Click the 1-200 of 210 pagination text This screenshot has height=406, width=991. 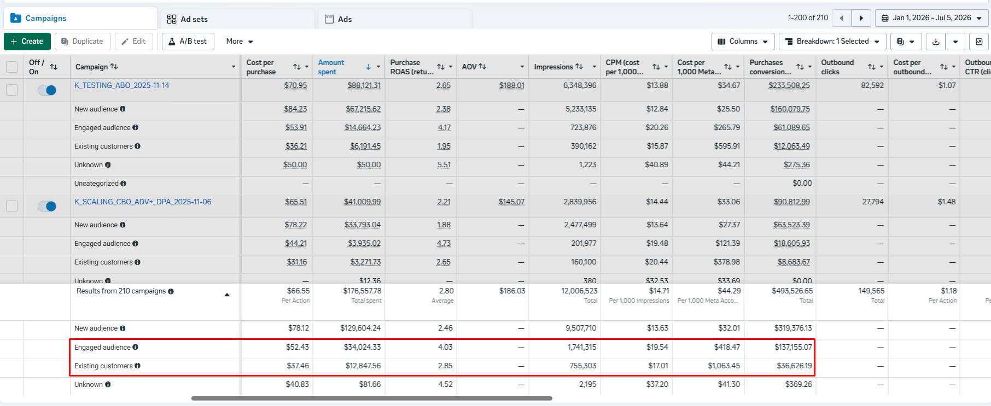[x=808, y=18]
